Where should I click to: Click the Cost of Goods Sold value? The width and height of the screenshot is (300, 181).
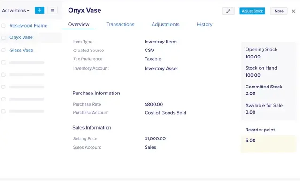pos(165,113)
